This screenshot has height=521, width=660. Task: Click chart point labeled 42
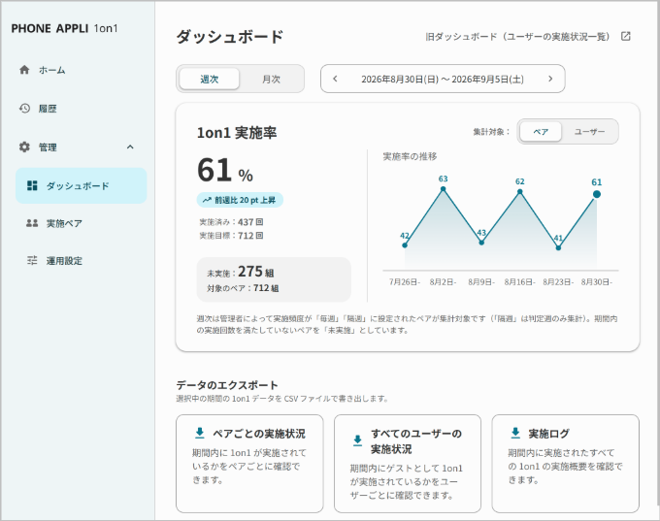click(405, 244)
